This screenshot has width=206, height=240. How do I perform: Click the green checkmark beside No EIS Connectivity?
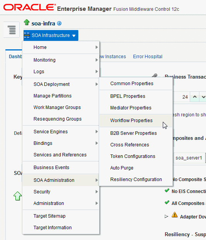(167, 191)
